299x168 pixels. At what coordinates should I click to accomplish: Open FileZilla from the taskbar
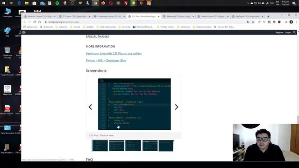pos(126,3)
